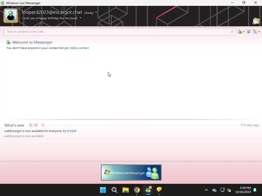Click the Welcome to Messenger contact icon
The height and width of the screenshot is (196, 262).
[8, 42]
